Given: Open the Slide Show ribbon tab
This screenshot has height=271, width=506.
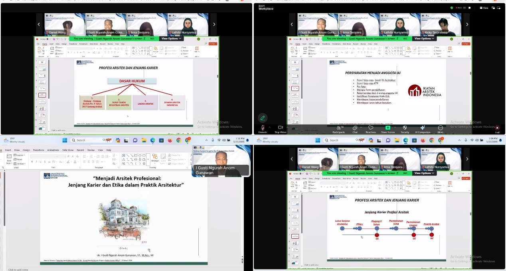Looking at the screenshot, I should 69,150.
